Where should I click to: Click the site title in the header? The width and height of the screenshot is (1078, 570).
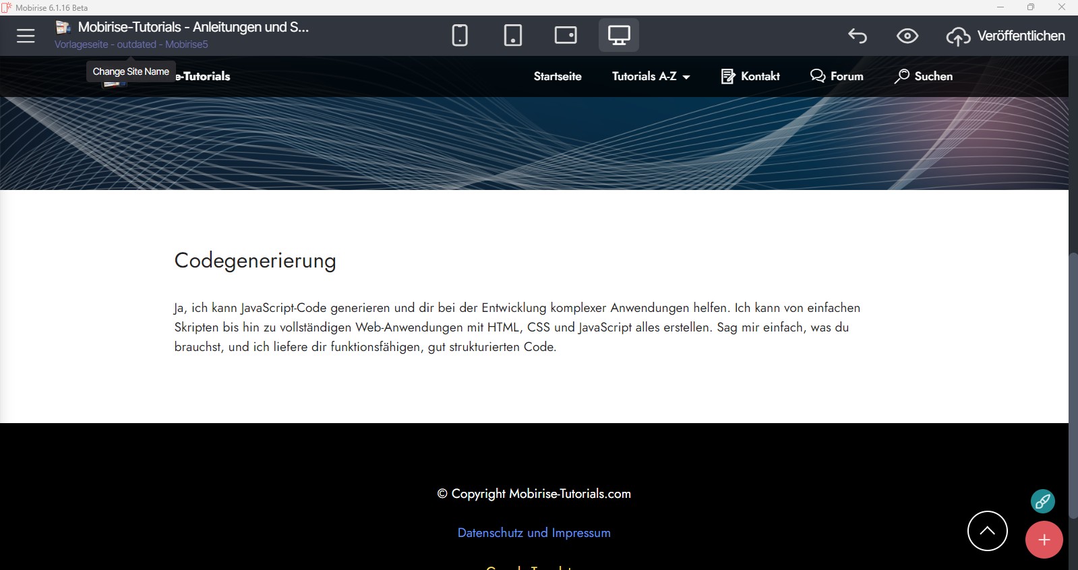[193, 27]
